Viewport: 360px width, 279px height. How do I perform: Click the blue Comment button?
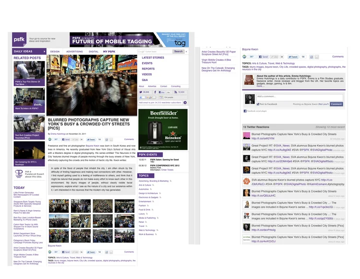click(336, 104)
